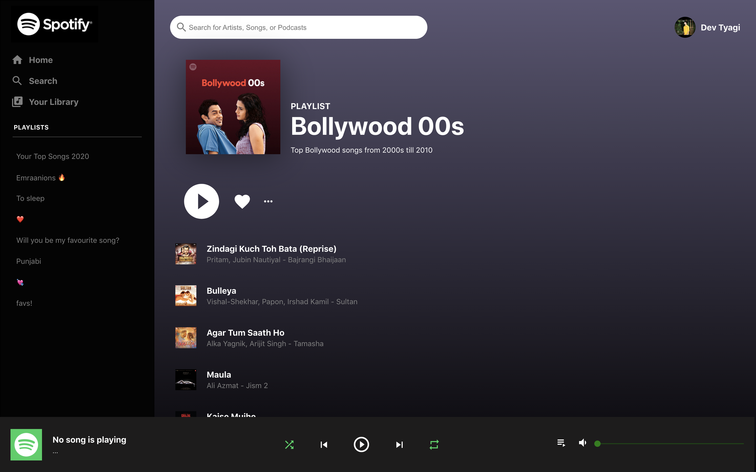
Task: Open the pink heart arrow emoji playlist
Action: click(20, 282)
